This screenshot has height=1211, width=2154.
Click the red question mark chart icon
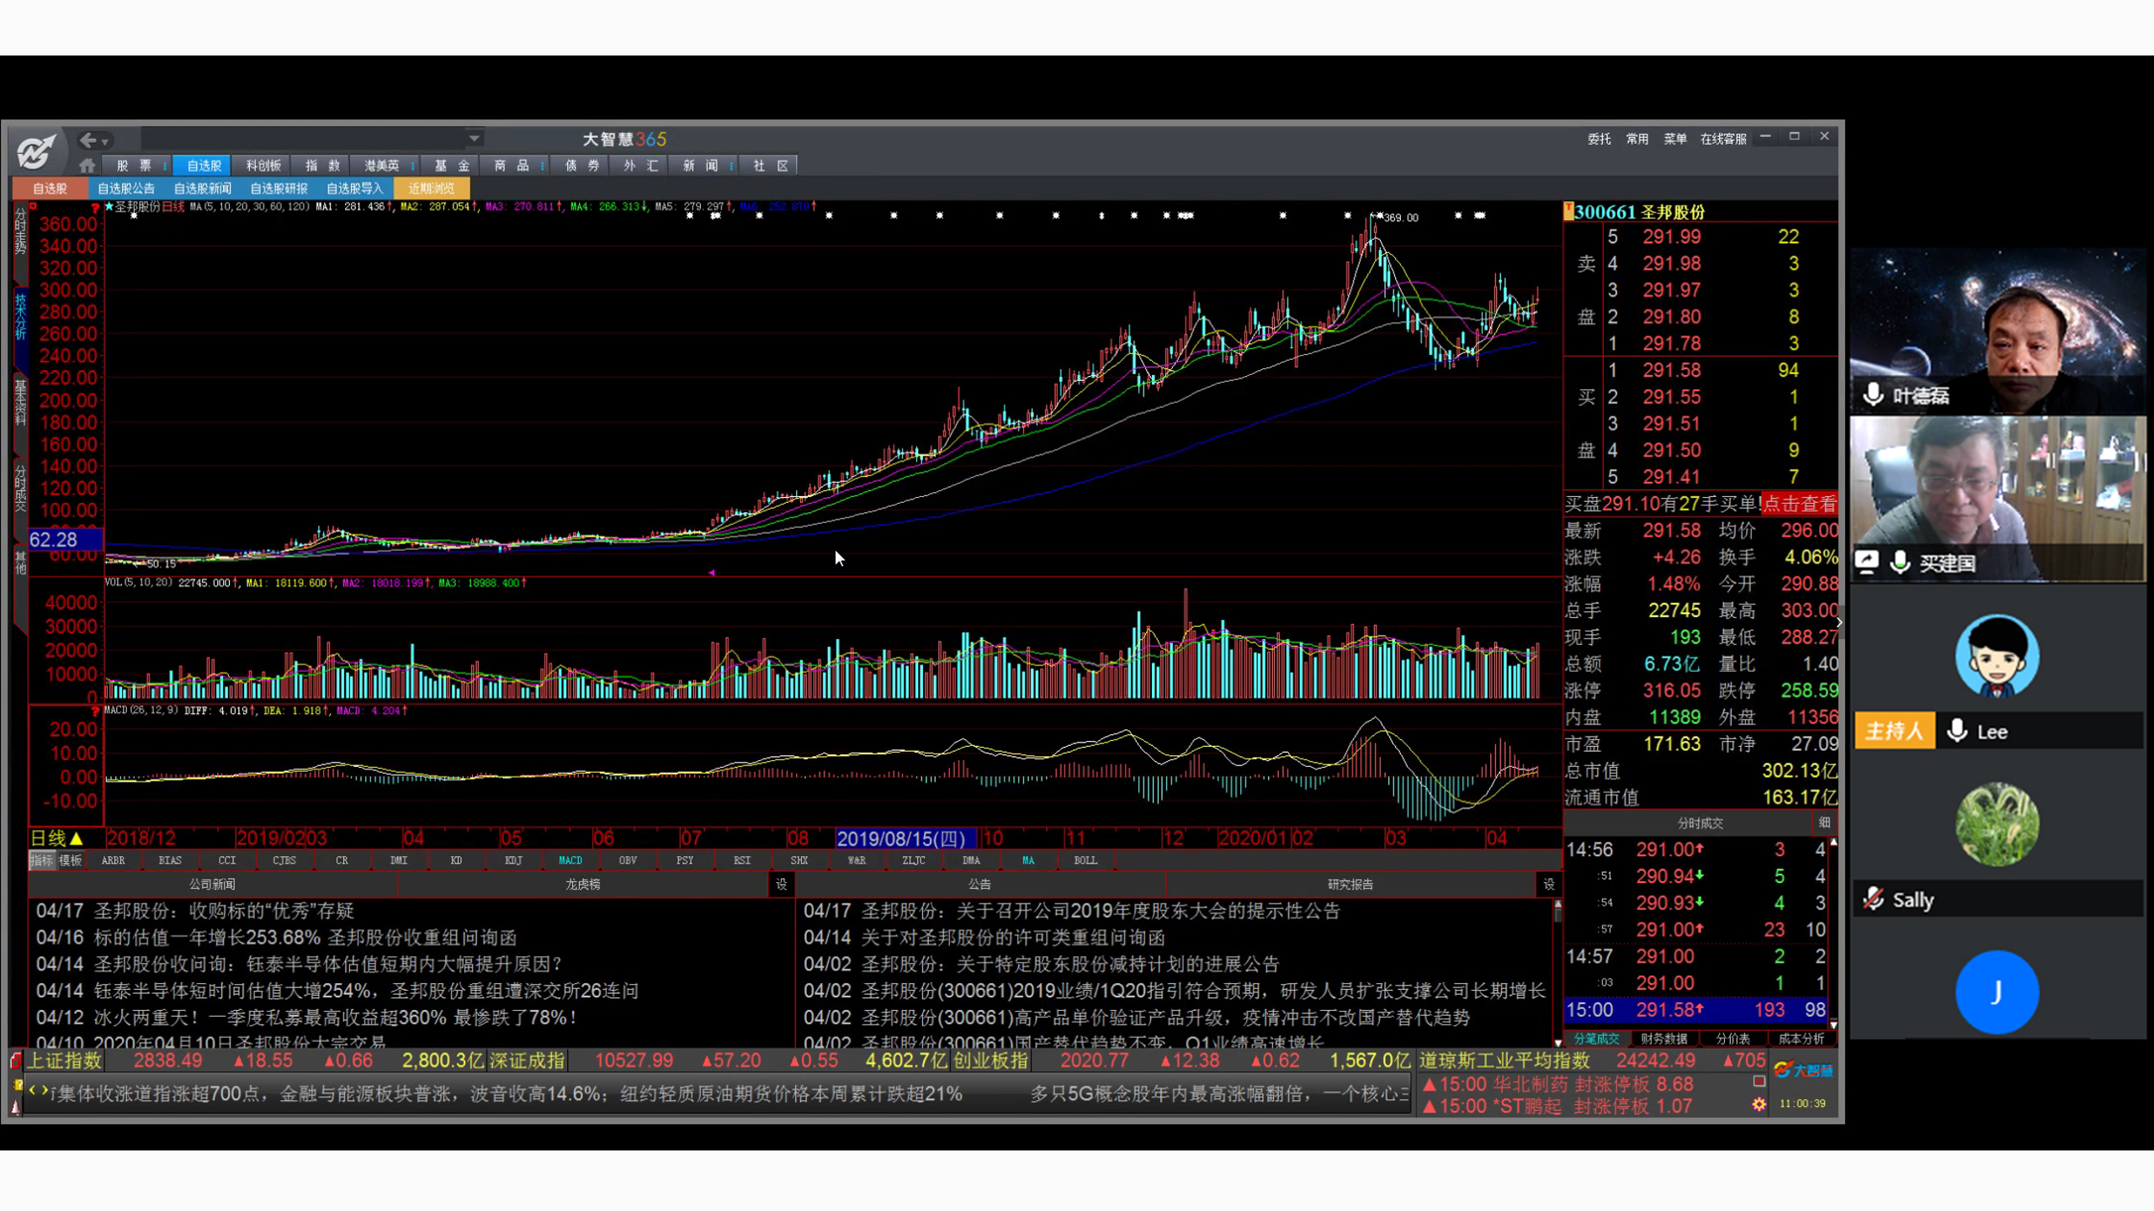(95, 207)
